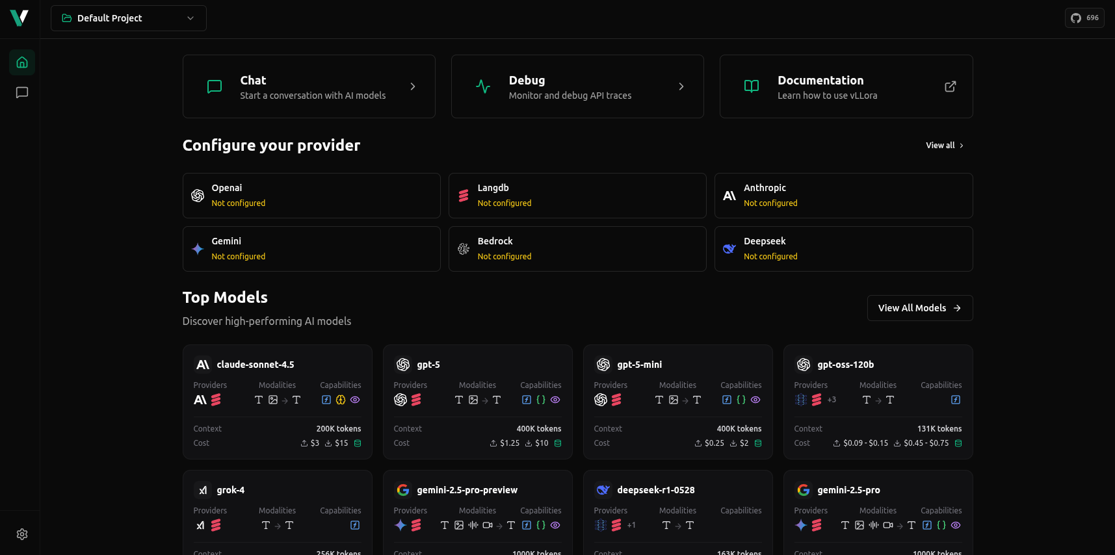Configure the Gemini provider
1115x555 pixels.
pyautogui.click(x=311, y=249)
